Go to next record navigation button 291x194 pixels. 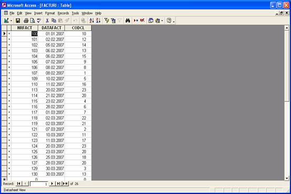coord(52,183)
